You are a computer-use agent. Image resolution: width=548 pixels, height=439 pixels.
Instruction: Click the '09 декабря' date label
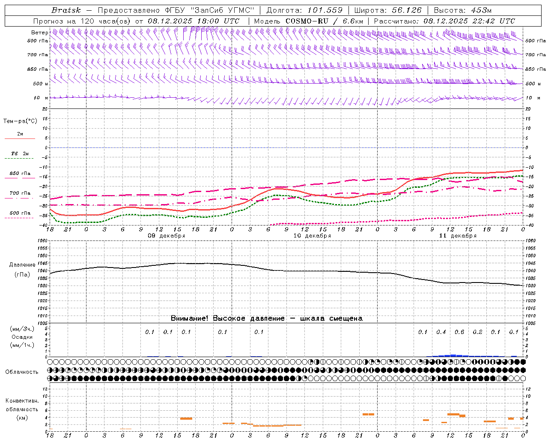[167, 236]
